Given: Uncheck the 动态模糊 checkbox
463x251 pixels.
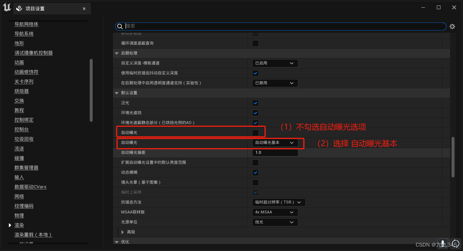Looking at the screenshot, I should pyautogui.click(x=255, y=173).
